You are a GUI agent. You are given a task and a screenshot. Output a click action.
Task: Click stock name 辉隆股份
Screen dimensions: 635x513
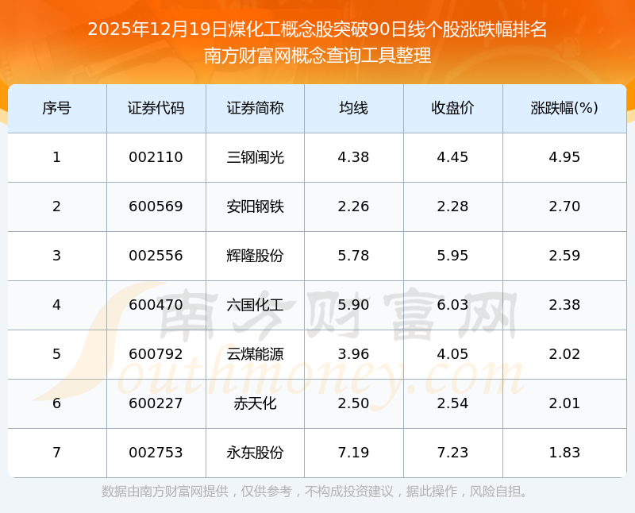[x=255, y=256]
